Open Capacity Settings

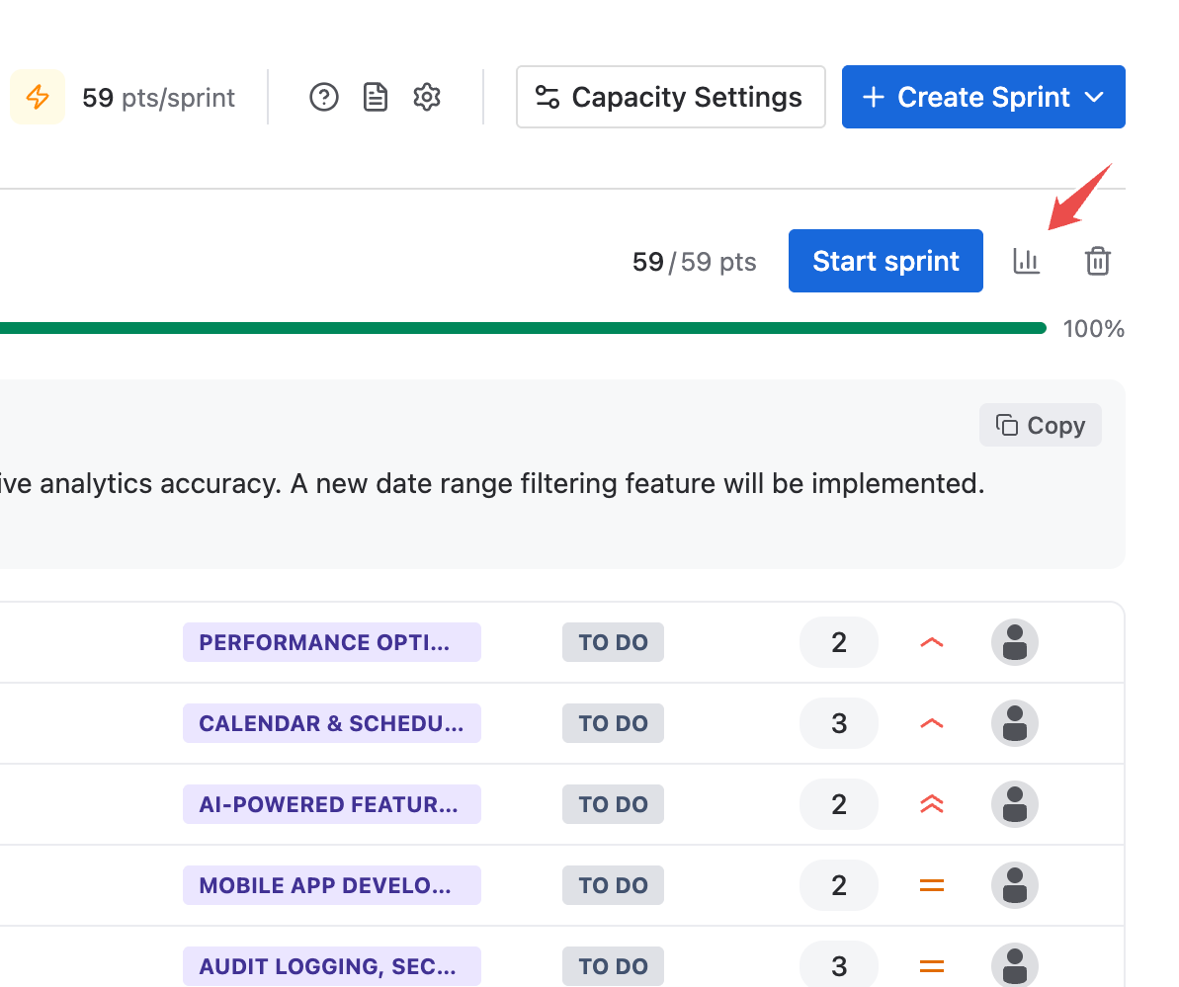pos(671,97)
